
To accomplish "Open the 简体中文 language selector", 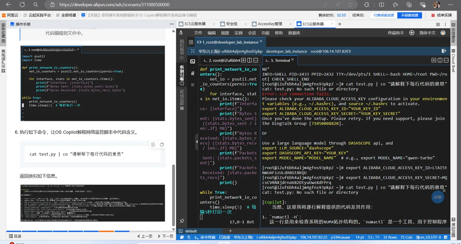I will (x=427, y=33).
